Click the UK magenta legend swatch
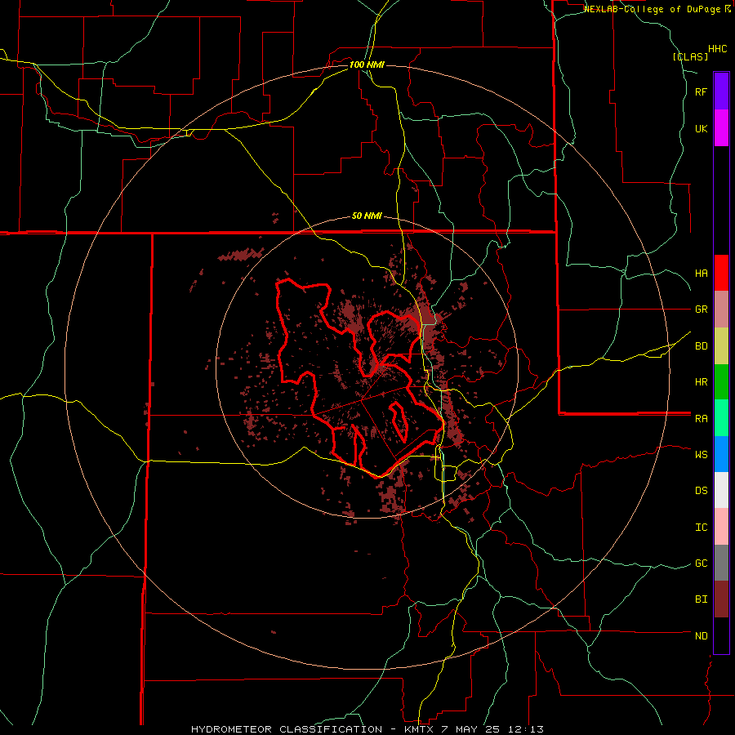 pyautogui.click(x=721, y=128)
